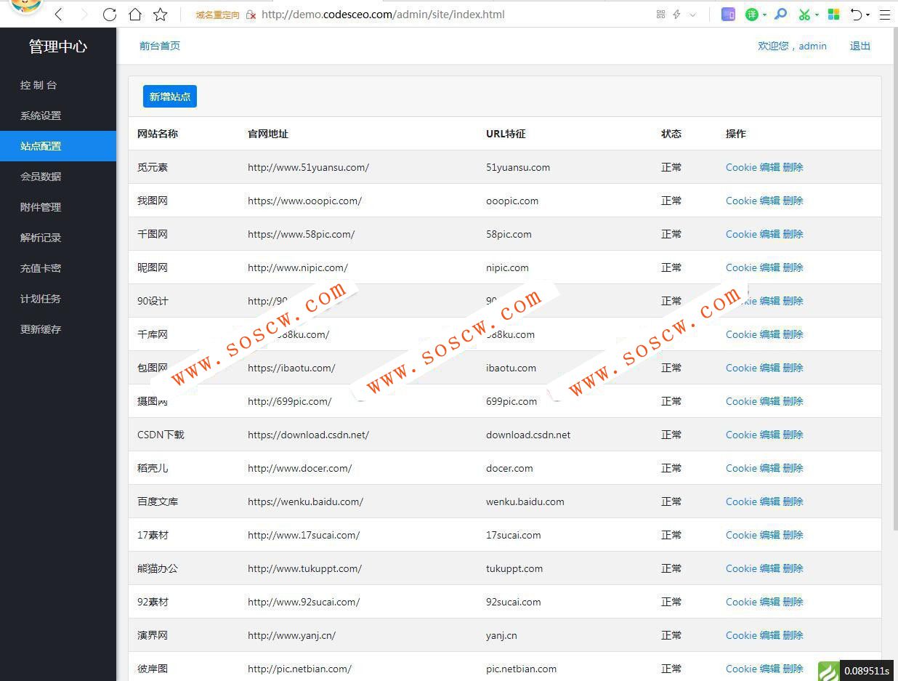Open the QR code icon in address bar
Viewport: 898px width, 681px height.
click(660, 15)
